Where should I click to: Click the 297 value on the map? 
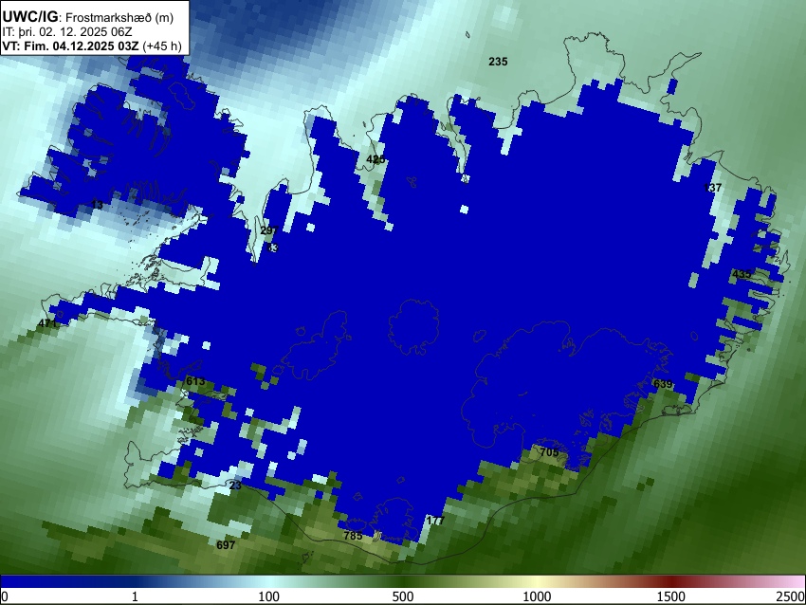click(269, 230)
